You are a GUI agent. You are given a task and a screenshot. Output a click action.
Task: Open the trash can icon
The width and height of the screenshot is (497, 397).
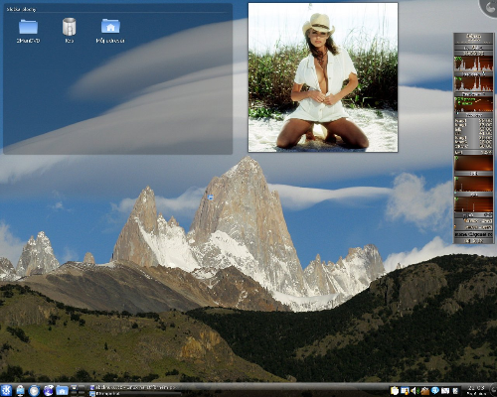(69, 27)
